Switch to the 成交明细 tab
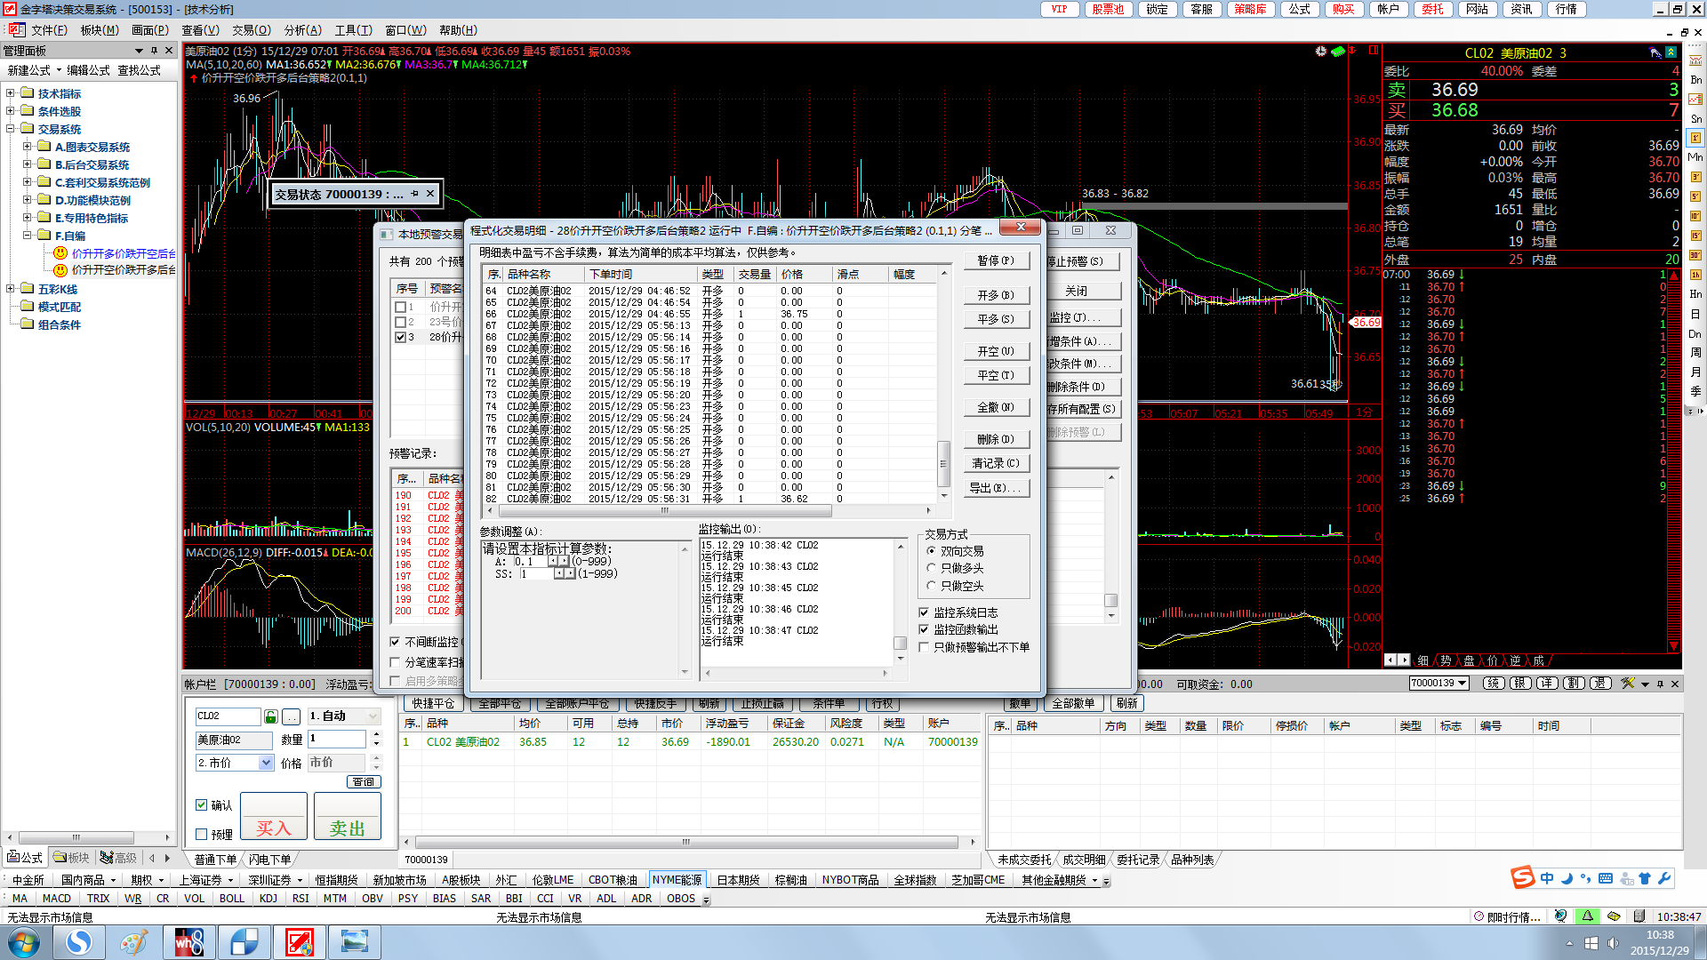The width and height of the screenshot is (1707, 960). click(1084, 860)
